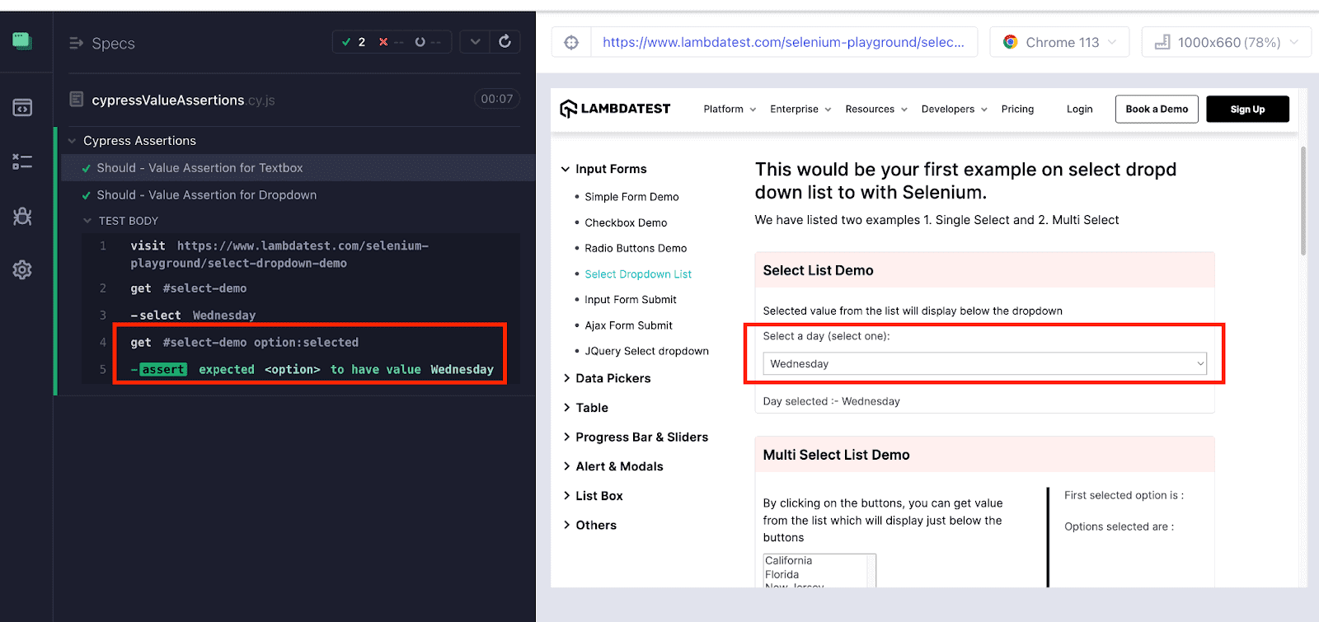Open the options chevron next to reload
The height and width of the screenshot is (622, 1319).
(x=475, y=41)
